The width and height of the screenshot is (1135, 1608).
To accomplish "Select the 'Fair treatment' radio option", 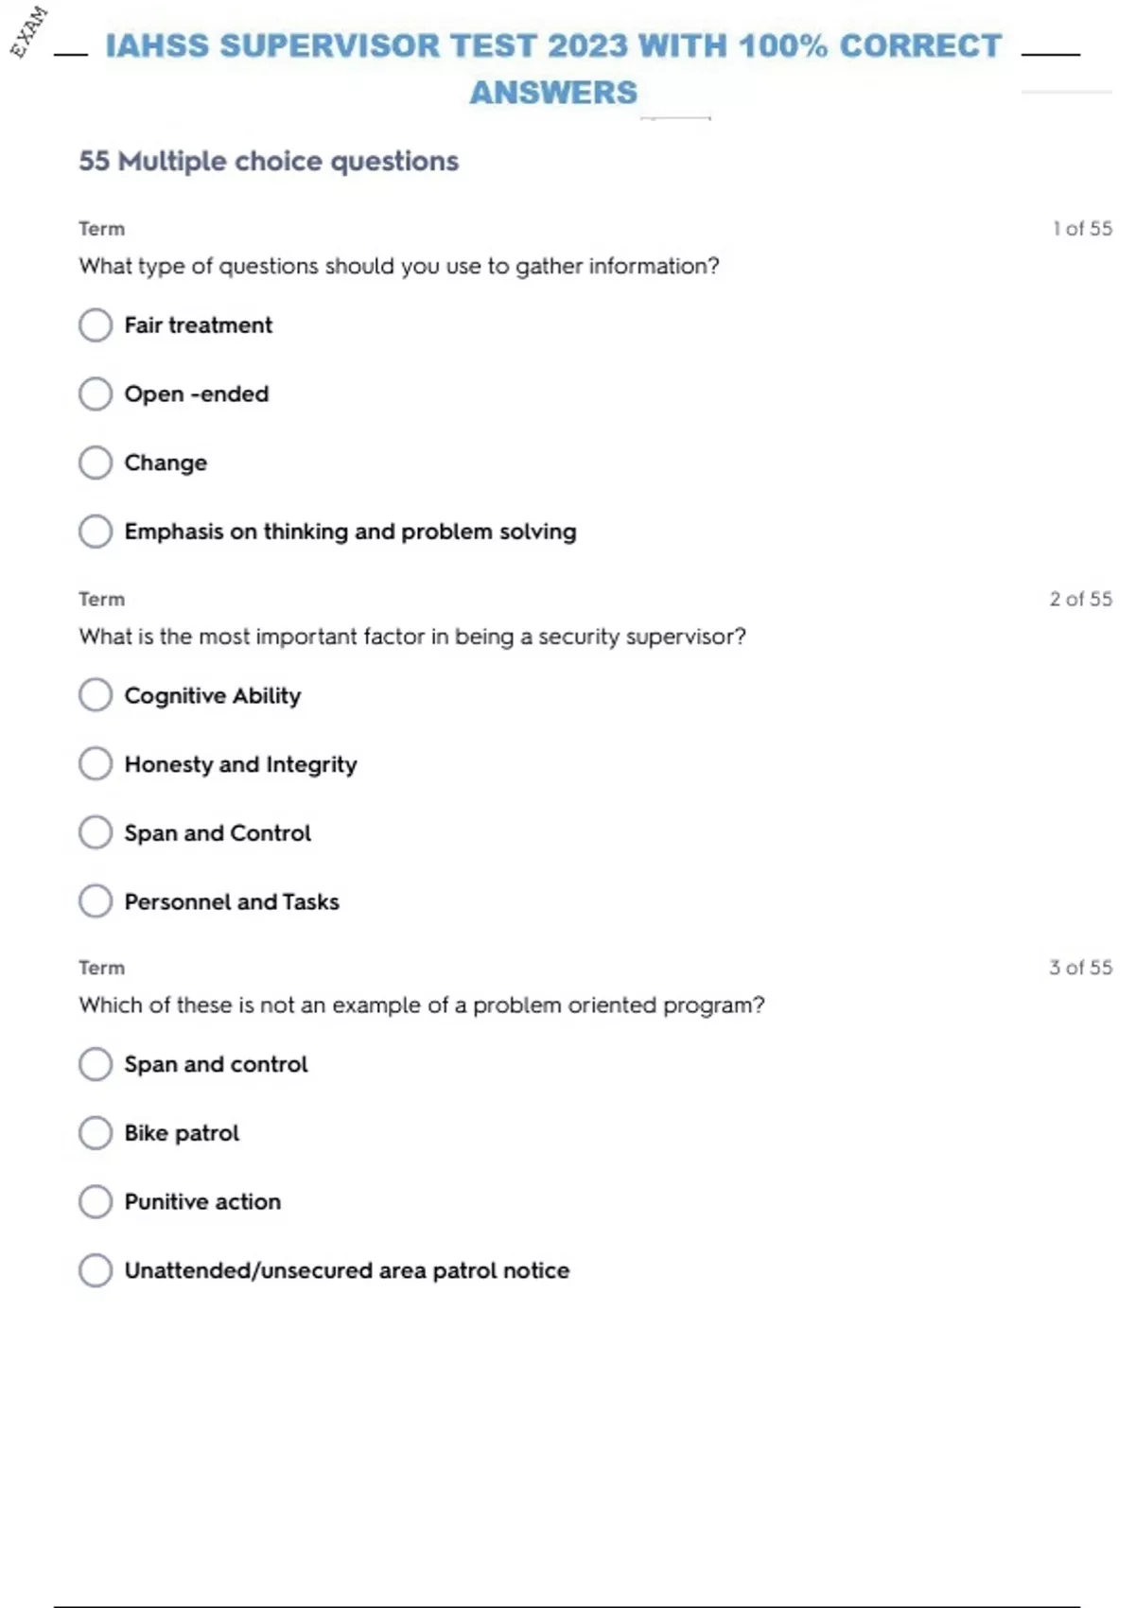I will pyautogui.click(x=96, y=325).
